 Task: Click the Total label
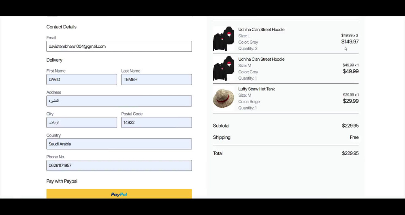coord(218,153)
